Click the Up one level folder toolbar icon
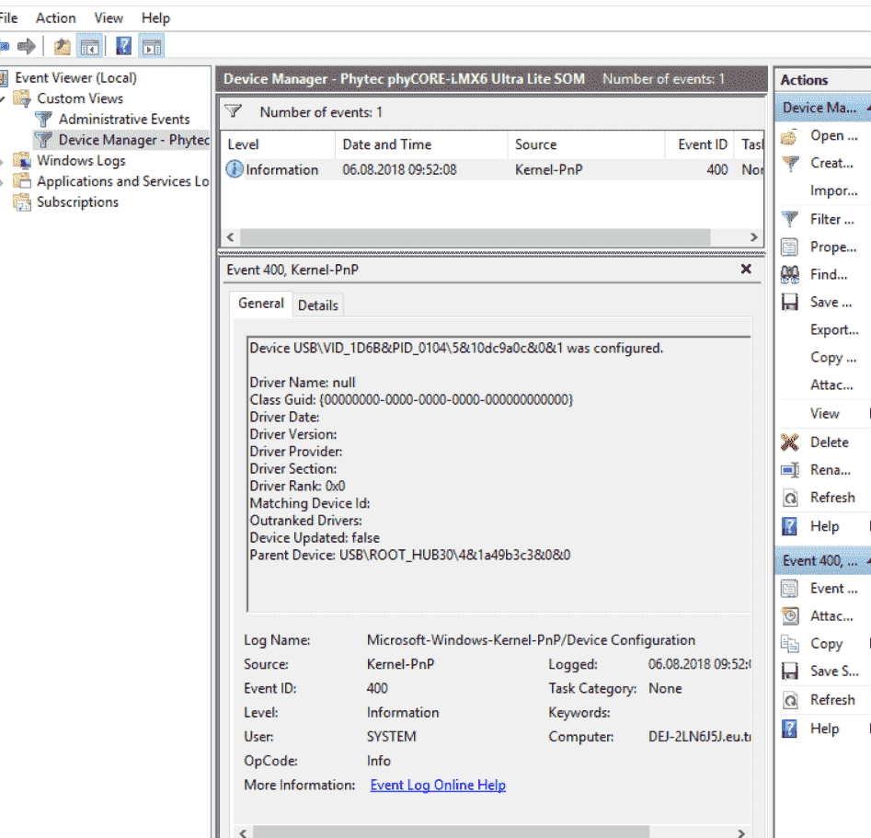The image size is (871, 838). click(x=62, y=46)
